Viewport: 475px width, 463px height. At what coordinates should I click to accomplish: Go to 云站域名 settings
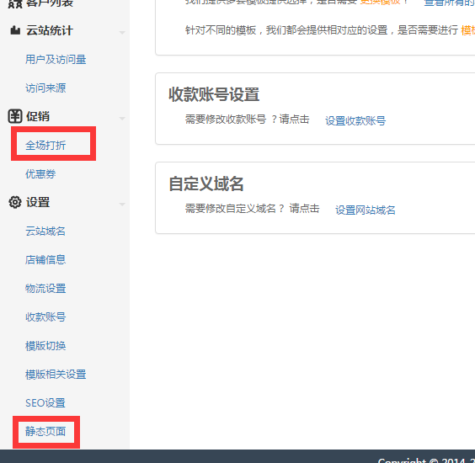(x=45, y=231)
